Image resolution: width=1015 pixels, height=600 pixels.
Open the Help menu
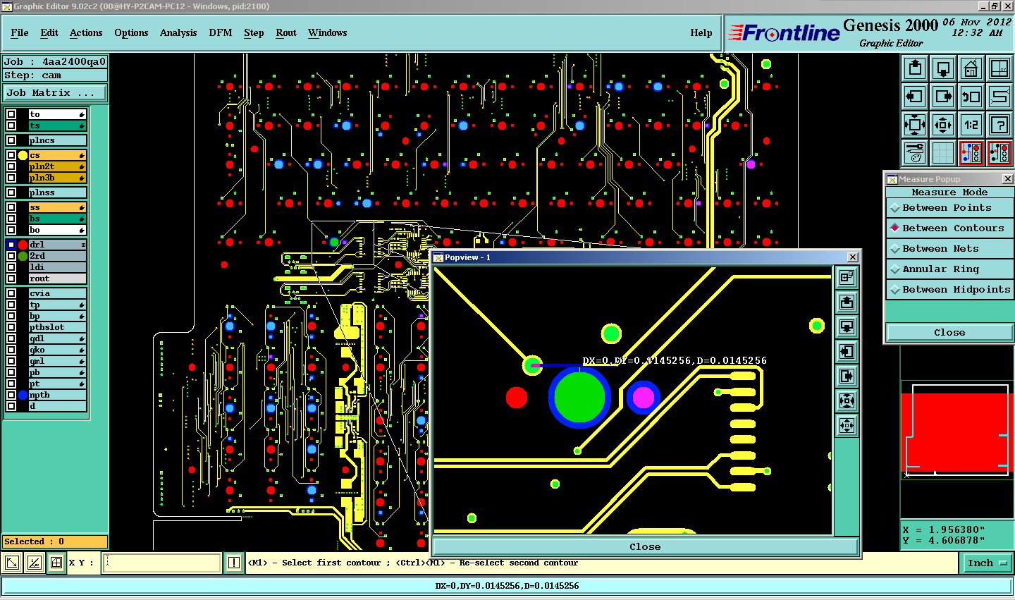click(x=701, y=33)
